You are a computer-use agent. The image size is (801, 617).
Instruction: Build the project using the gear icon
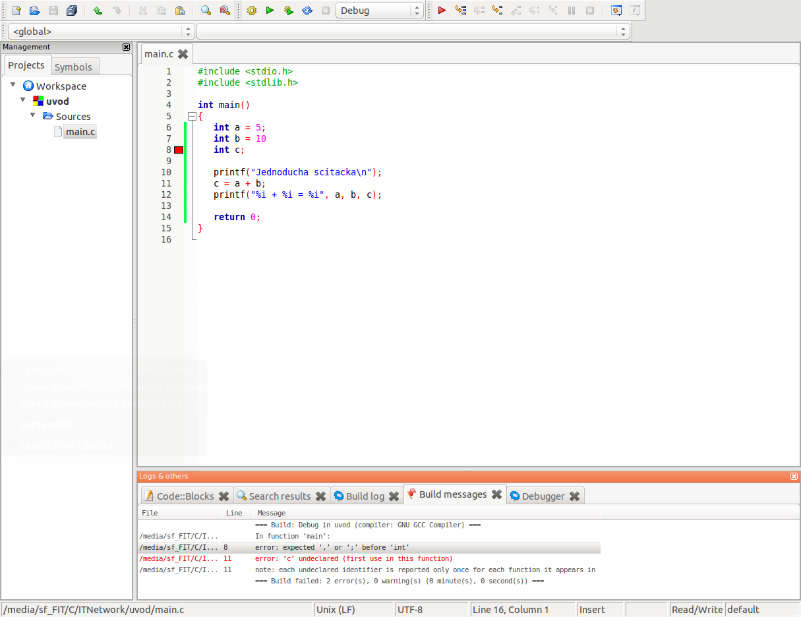pos(251,10)
